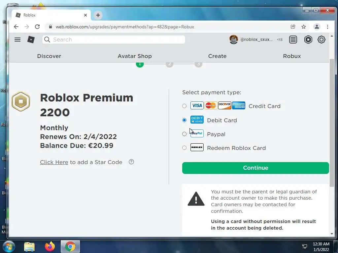Viewport: 338px width, 253px height.
Task: Open the Star Code help question icon
Action: click(x=131, y=162)
